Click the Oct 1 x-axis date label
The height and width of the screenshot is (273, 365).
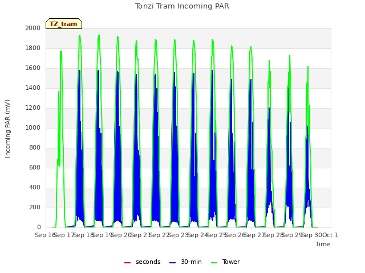point(330,235)
